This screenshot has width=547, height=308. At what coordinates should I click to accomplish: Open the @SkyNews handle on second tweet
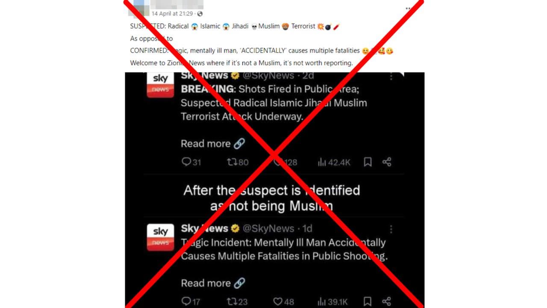click(268, 228)
